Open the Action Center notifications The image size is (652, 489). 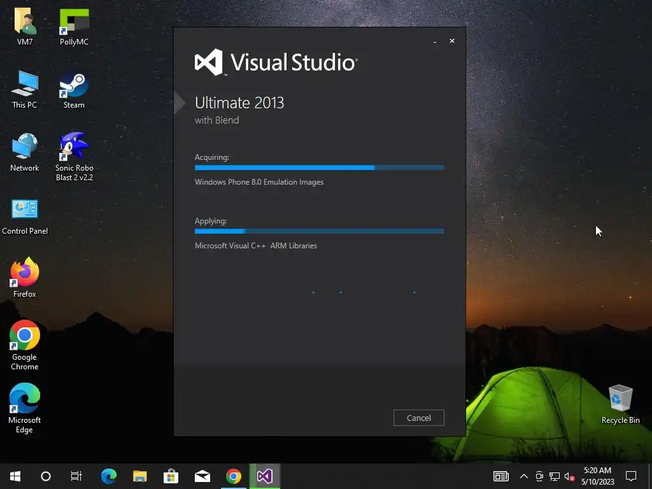(631, 476)
